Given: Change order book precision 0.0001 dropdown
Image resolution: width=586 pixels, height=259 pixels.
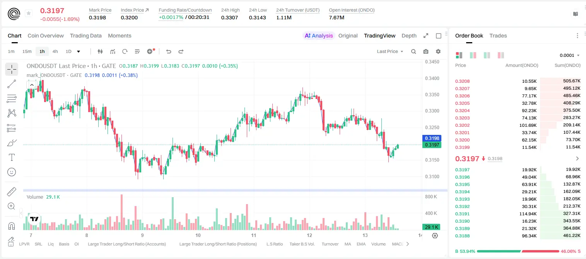Looking at the screenshot, I should pos(569,55).
